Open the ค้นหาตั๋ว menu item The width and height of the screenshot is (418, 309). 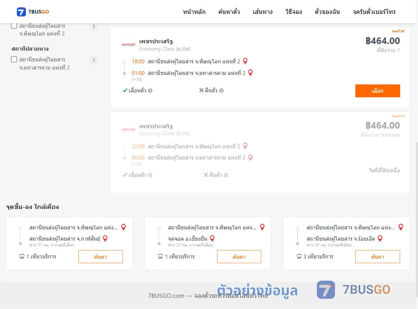point(229,12)
